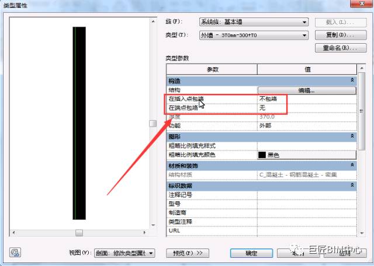Click the 粗略比例填充样式 value cell
The width and height of the screenshot is (374, 266).
click(x=307, y=145)
